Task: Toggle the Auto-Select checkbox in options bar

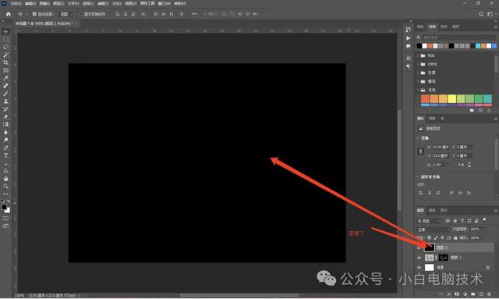Action: tap(34, 14)
